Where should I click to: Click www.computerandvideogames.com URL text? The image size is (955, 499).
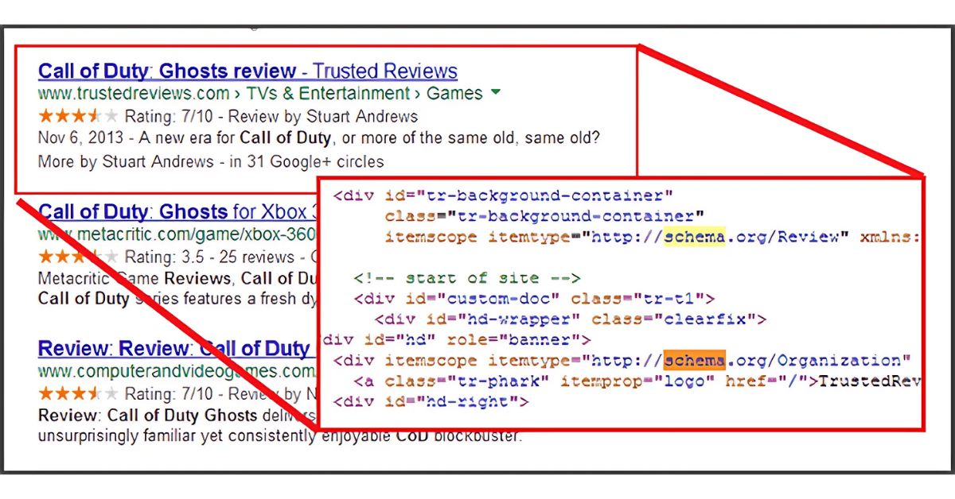click(176, 371)
